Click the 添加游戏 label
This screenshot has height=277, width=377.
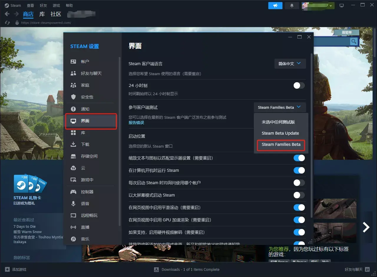(x=19, y=269)
